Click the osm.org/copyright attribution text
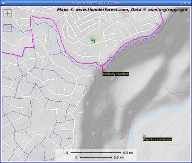The width and height of the screenshot is (192, 163). [168, 10]
